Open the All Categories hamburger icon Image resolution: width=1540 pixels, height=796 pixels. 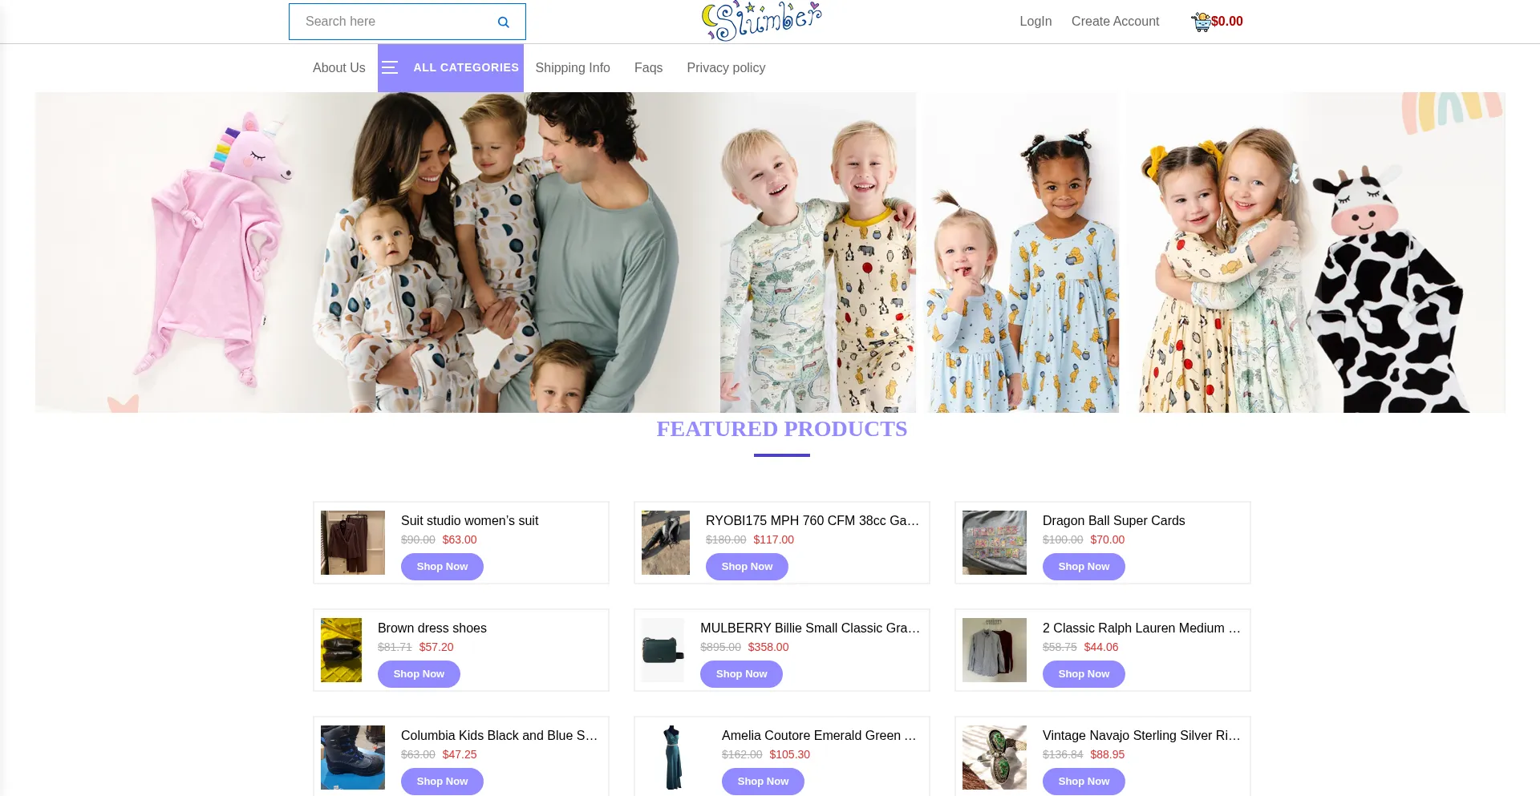point(390,67)
